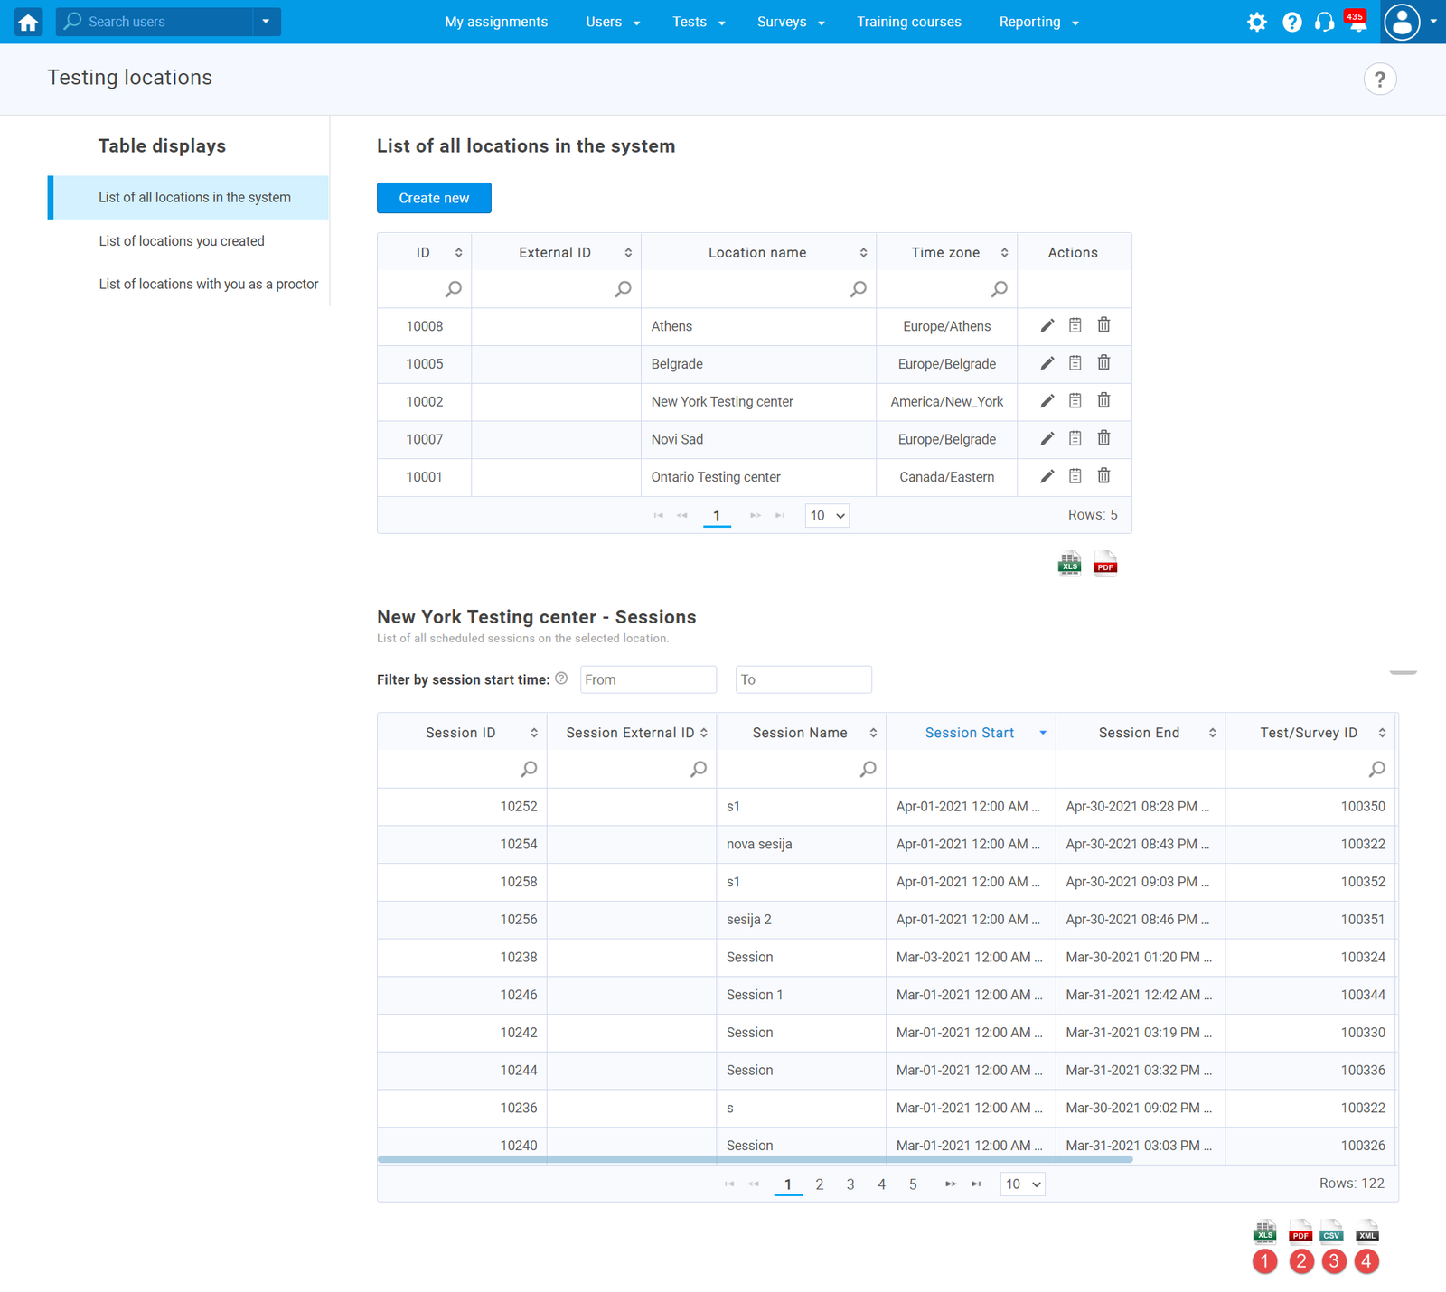The image size is (1446, 1292).
Task: Select List of locations you created
Action: click(182, 241)
